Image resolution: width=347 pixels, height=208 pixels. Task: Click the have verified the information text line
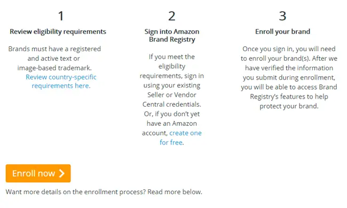(289, 68)
